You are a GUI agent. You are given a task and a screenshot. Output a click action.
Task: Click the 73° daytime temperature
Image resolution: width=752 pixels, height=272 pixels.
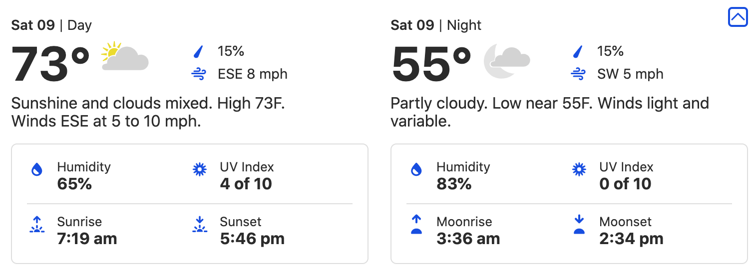click(x=50, y=65)
